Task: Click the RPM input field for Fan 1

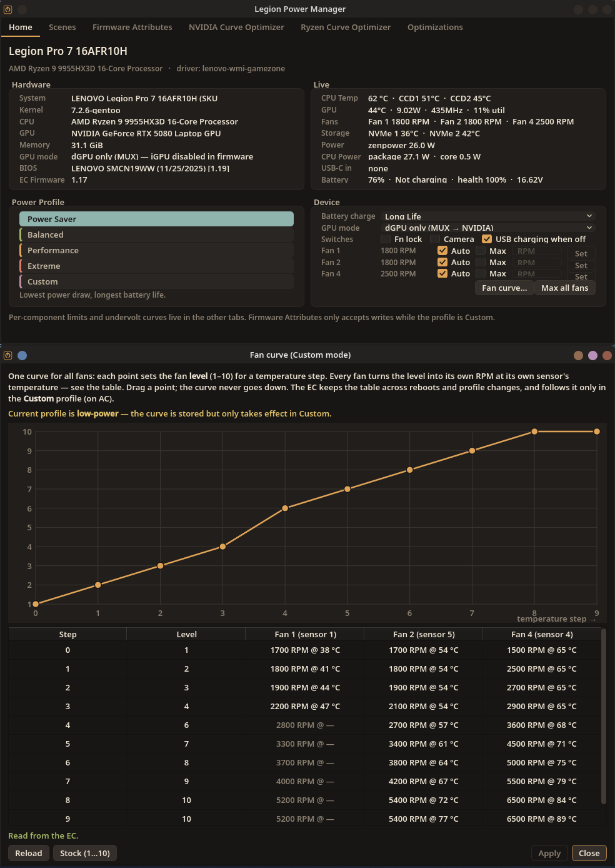Action: coord(537,251)
